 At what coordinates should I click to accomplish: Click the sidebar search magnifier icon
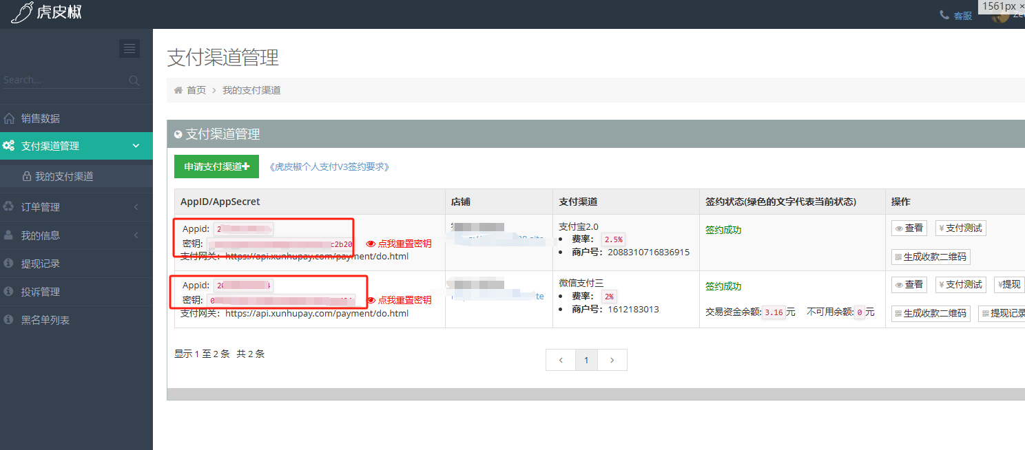(x=134, y=81)
